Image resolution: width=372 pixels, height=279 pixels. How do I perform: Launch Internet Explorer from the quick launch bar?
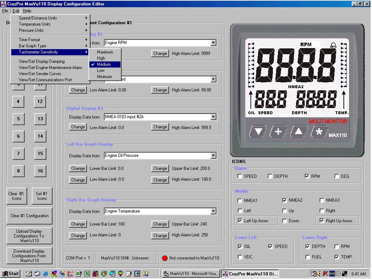point(46,273)
